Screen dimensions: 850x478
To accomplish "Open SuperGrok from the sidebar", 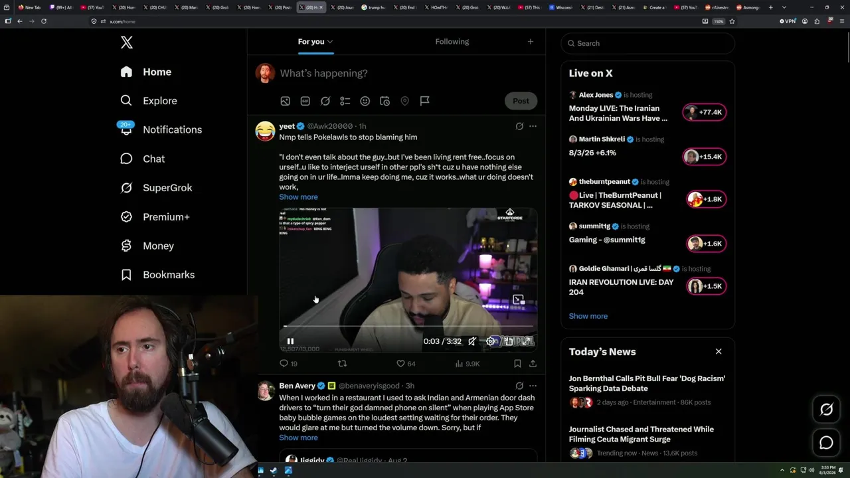I will click(156, 188).
